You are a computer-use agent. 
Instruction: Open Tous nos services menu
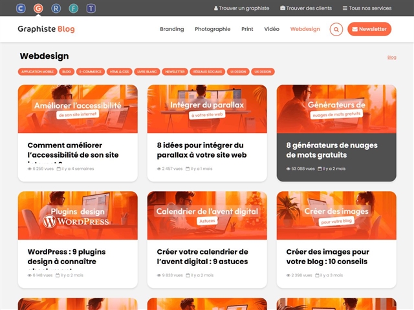click(x=367, y=8)
